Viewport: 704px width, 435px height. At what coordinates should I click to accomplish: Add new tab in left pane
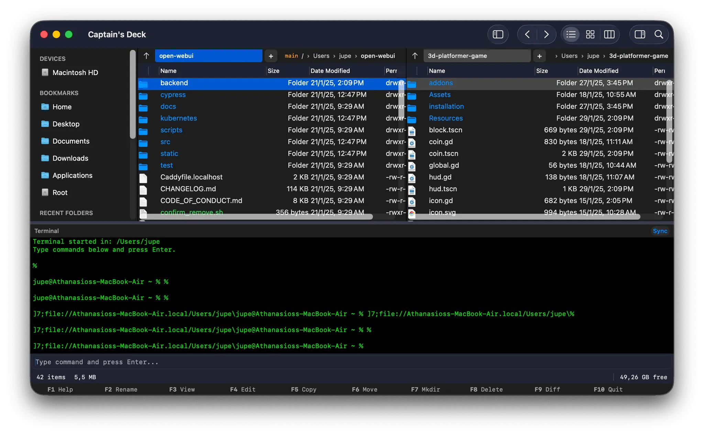pyautogui.click(x=271, y=56)
